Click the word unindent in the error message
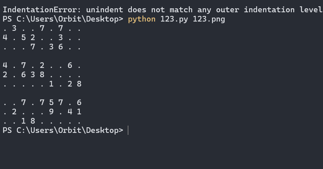 [x=104, y=10]
